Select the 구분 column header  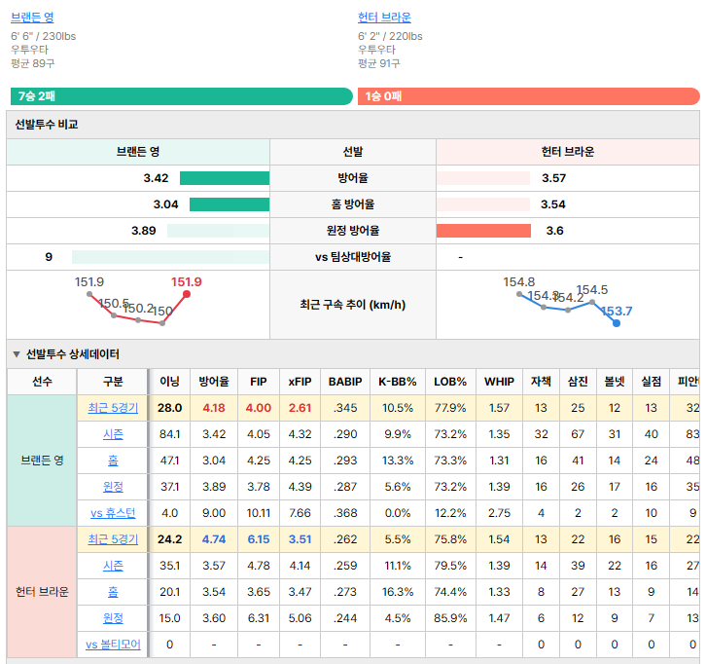click(x=113, y=382)
